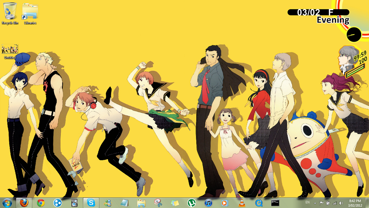369x208 pixels.
Task: Click the gray-haired character portrait widget
Action: [348, 59]
